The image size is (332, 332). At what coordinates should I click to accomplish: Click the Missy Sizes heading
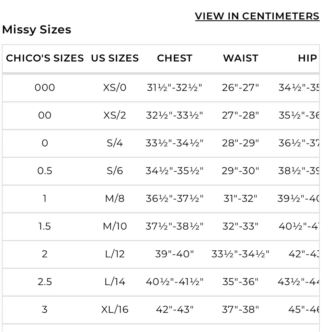pos(37,29)
